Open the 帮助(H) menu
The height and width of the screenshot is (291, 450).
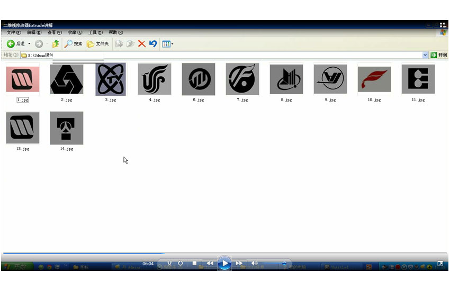pyautogui.click(x=115, y=32)
